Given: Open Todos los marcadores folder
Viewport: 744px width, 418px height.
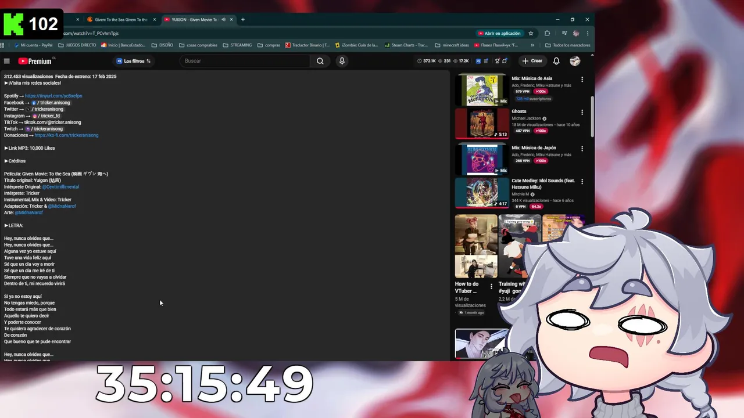Looking at the screenshot, I should click(x=567, y=45).
